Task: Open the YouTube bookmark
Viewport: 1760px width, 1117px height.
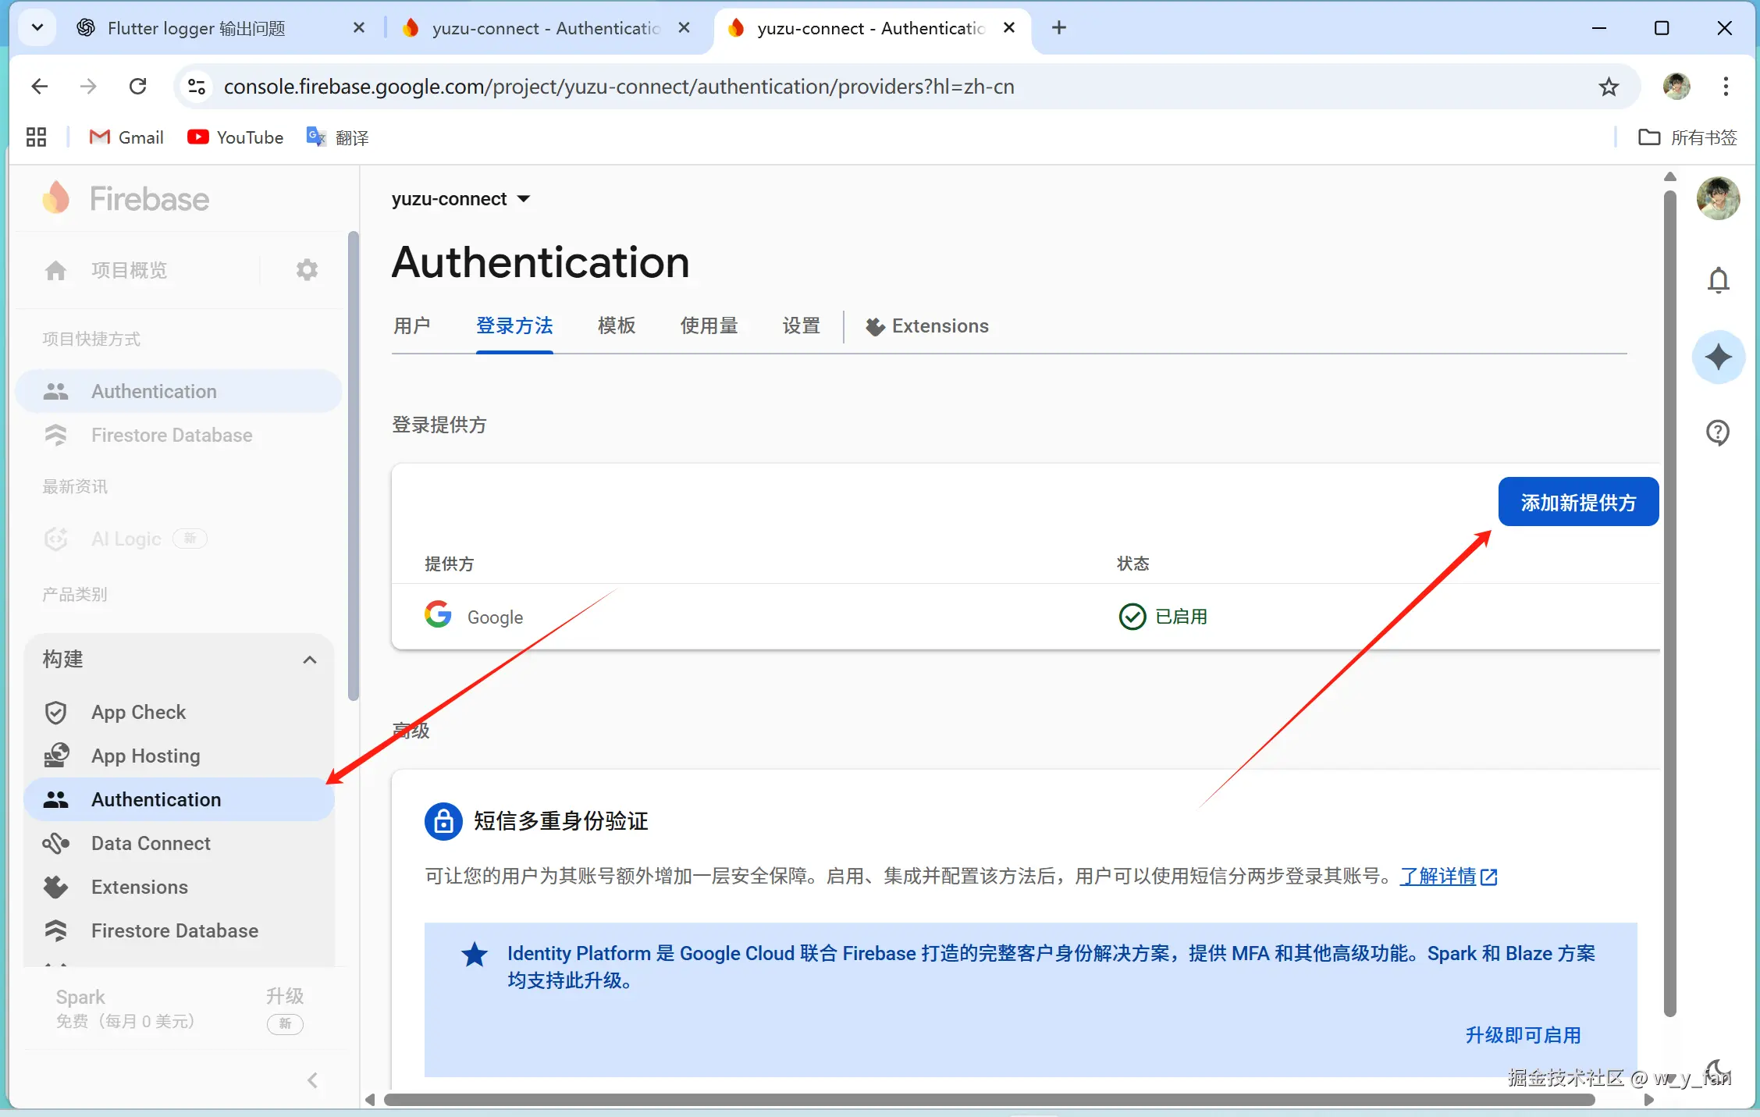Action: click(235, 137)
